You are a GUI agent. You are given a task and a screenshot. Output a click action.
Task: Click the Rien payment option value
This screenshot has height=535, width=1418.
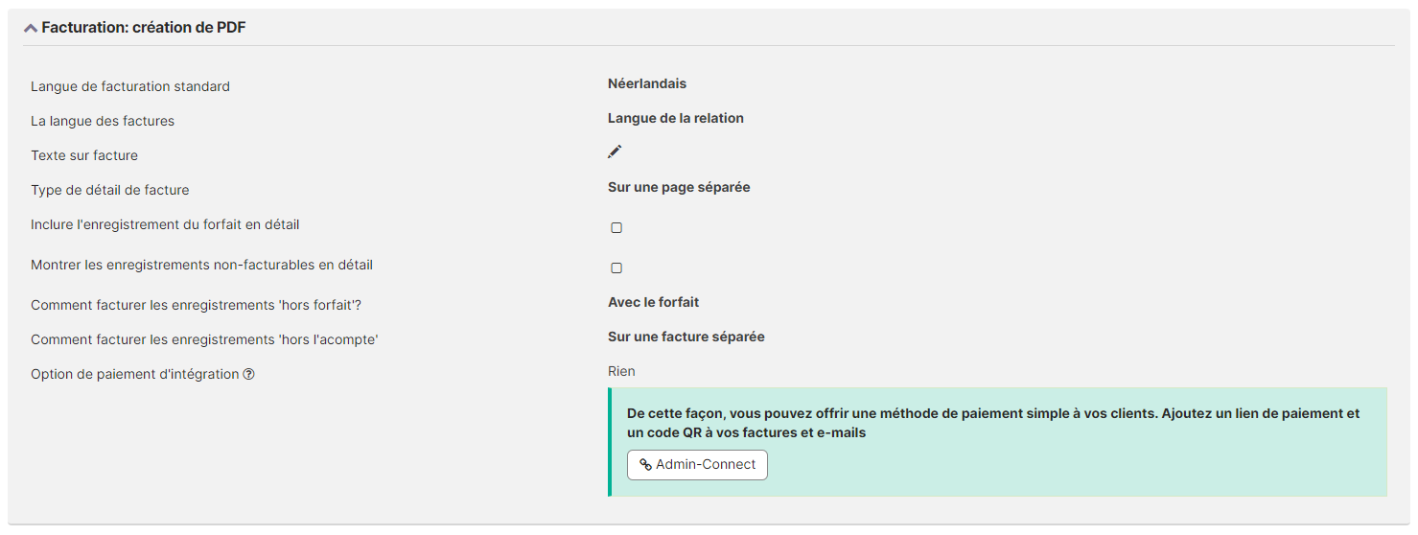point(621,372)
